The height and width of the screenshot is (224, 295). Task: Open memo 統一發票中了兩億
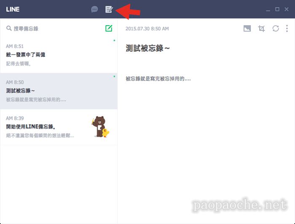(59, 55)
